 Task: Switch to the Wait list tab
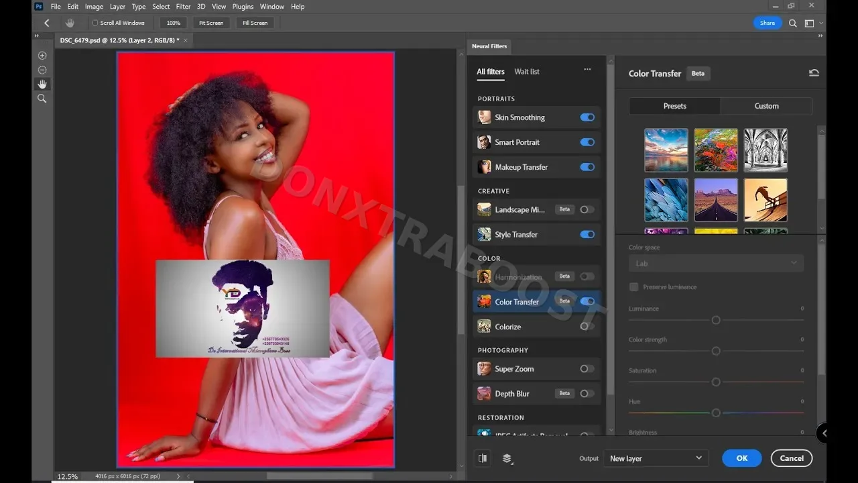[527, 72]
